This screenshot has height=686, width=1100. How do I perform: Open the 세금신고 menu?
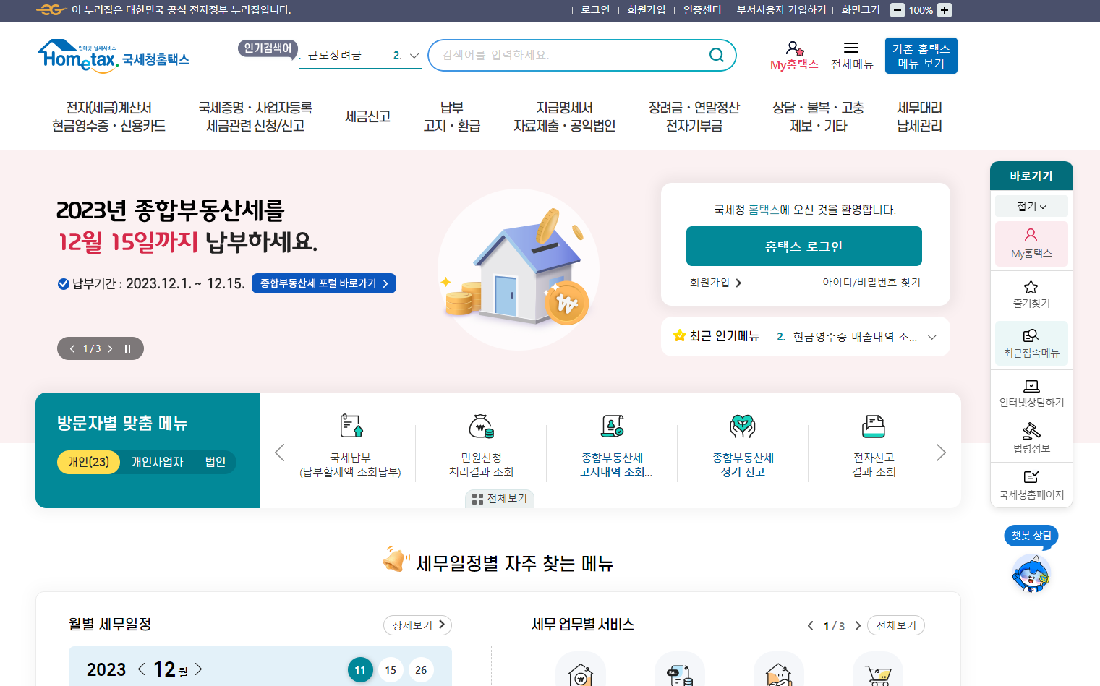(x=367, y=116)
